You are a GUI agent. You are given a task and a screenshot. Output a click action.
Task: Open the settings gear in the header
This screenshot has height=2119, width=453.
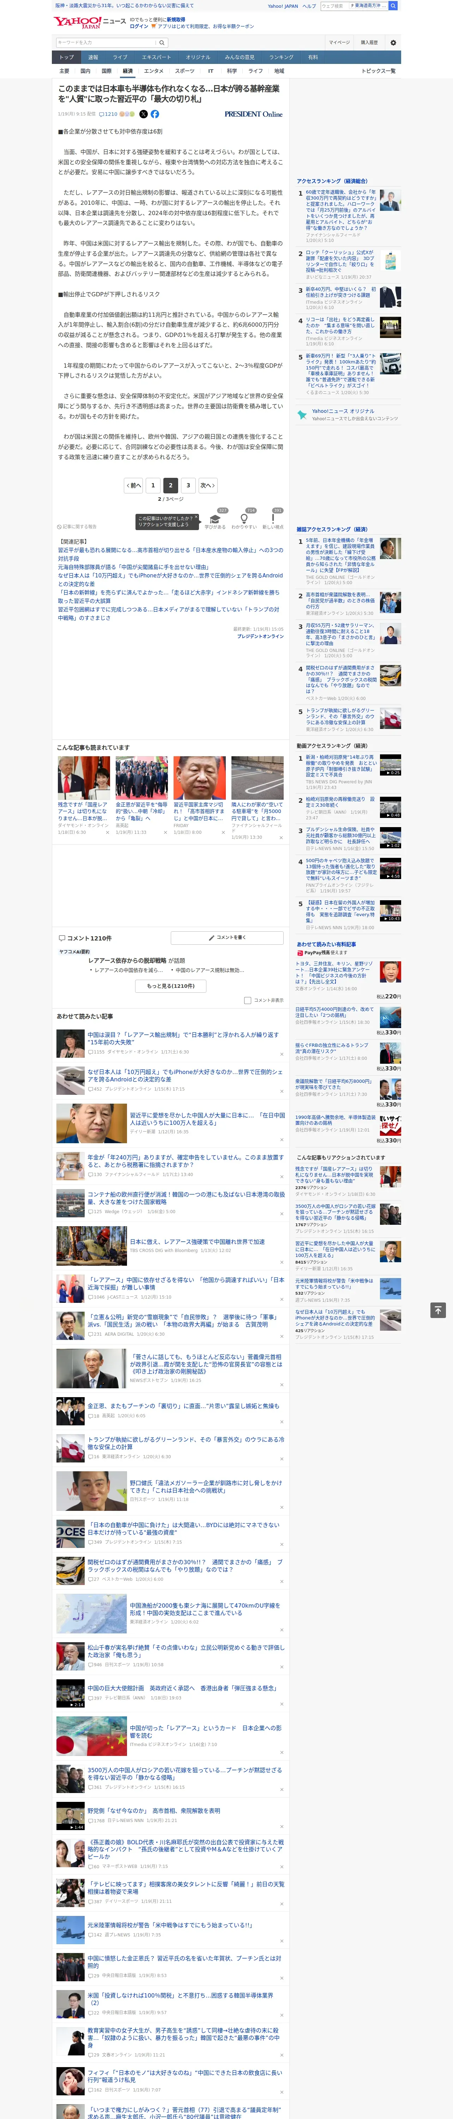(393, 42)
